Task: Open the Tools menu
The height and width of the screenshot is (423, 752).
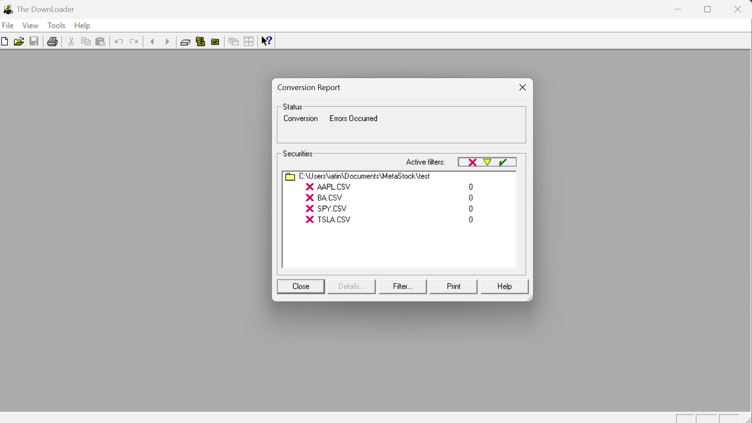Action: point(56,26)
